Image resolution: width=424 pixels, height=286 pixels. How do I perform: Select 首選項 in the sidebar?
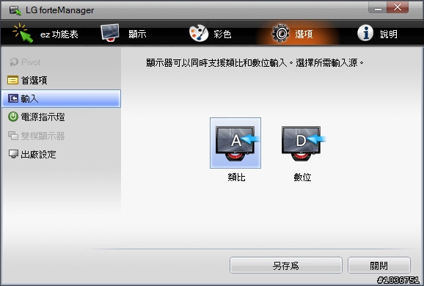[x=61, y=80]
